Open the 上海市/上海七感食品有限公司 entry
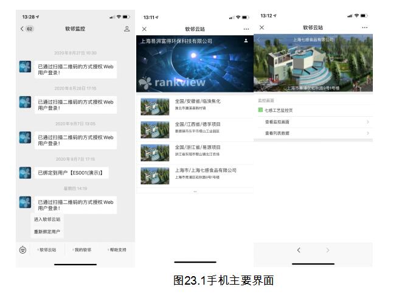The width and height of the screenshot is (399, 295). (x=206, y=170)
